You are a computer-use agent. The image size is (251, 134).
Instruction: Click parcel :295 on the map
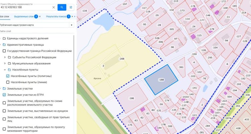click(x=210, y=57)
